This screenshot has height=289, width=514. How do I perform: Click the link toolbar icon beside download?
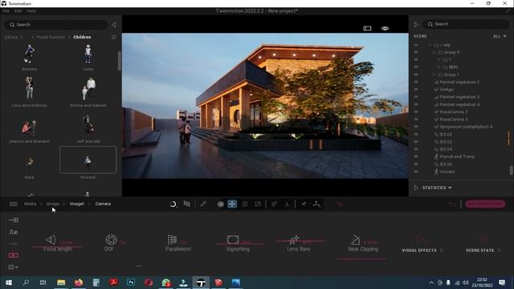point(274,204)
